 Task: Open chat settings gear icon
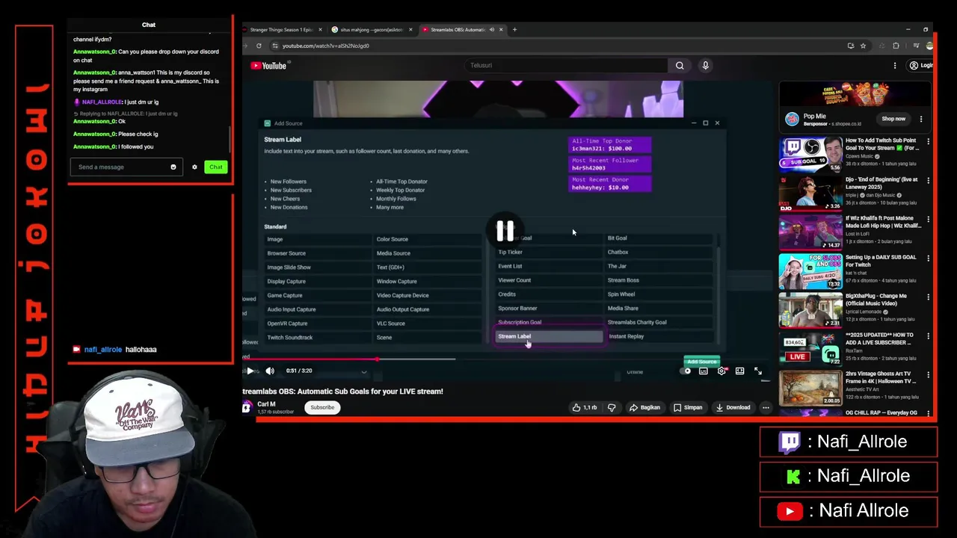pyautogui.click(x=194, y=167)
